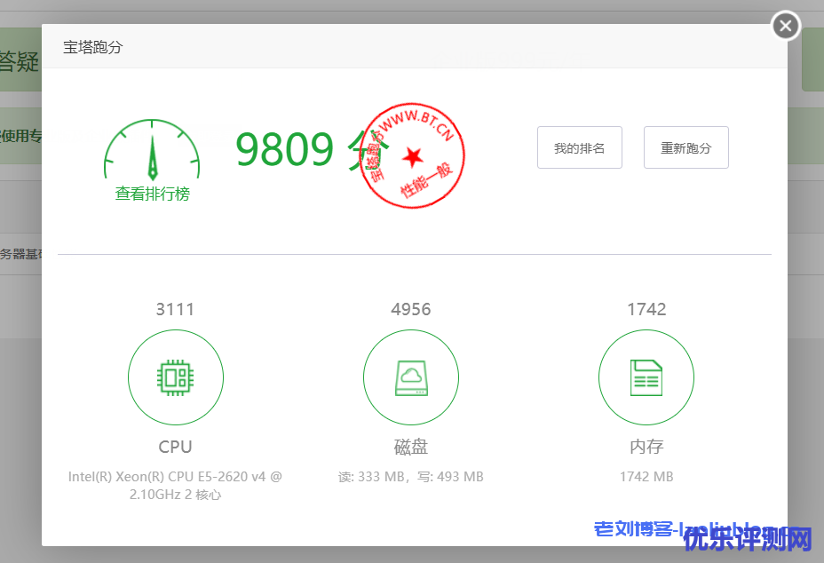Close the 宝塔跑分 dialog

(x=786, y=26)
